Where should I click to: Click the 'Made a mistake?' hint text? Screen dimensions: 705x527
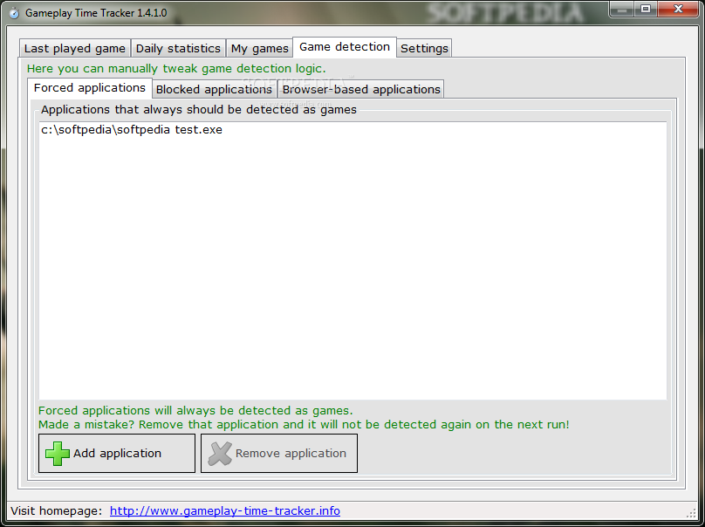coord(304,424)
